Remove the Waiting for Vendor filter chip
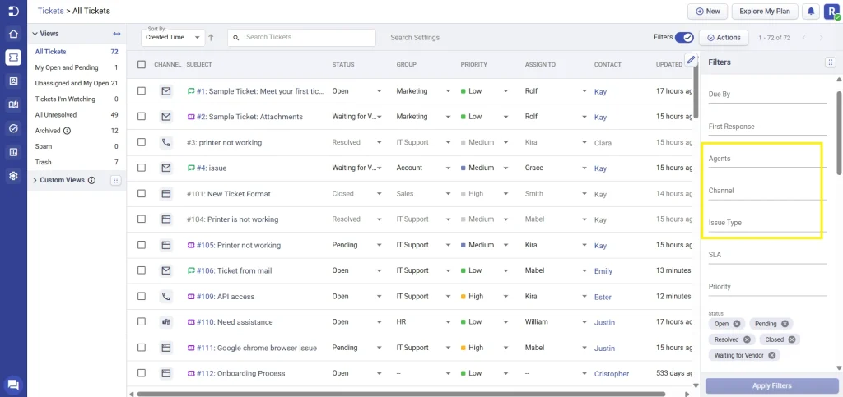This screenshot has width=843, height=397. (x=772, y=355)
